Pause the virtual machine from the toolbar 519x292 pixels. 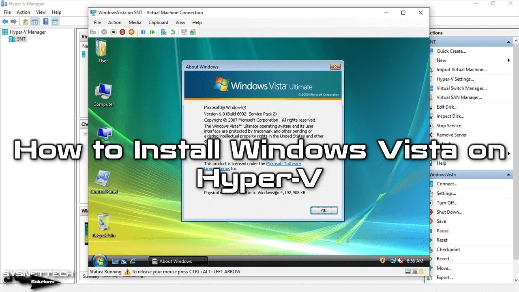coord(143,32)
